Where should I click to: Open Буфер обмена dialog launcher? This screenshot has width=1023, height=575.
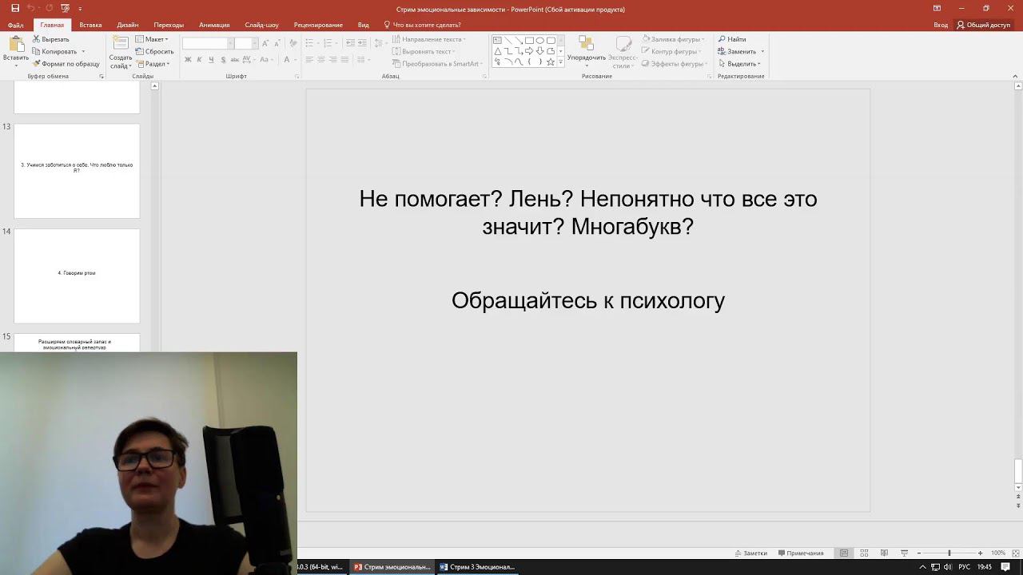click(x=102, y=77)
